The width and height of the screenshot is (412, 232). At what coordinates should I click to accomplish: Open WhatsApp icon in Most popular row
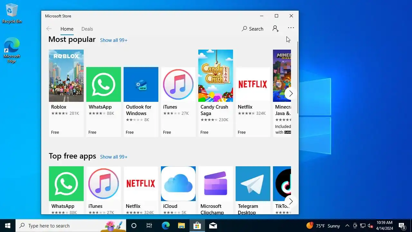(104, 84)
